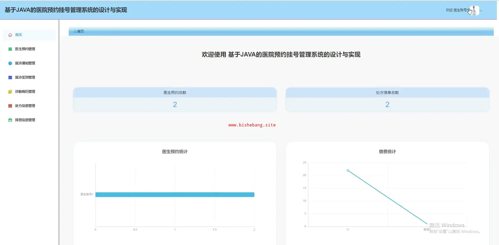Expand the user account dropdown arrow
Screen dimensions: 499x245
481,11
